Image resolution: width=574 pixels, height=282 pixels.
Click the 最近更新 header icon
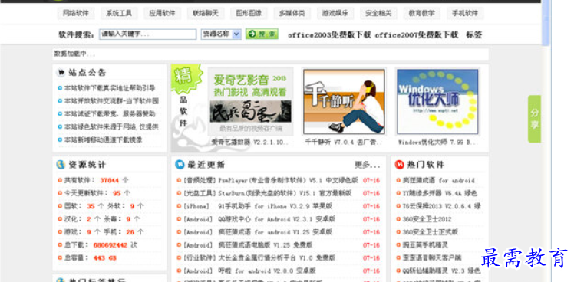[180, 165]
